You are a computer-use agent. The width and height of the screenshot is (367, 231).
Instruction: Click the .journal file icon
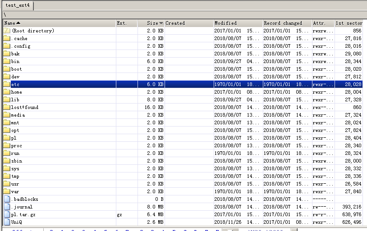click(x=7, y=207)
